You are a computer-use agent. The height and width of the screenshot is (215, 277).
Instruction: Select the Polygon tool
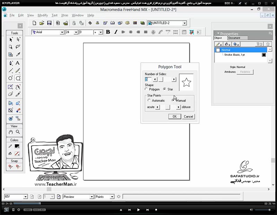[x=18, y=78]
